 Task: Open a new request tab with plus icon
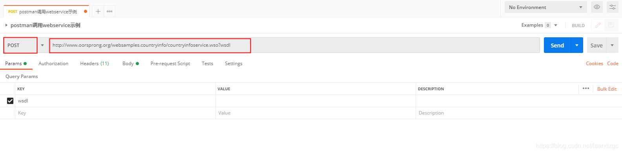tap(98, 11)
